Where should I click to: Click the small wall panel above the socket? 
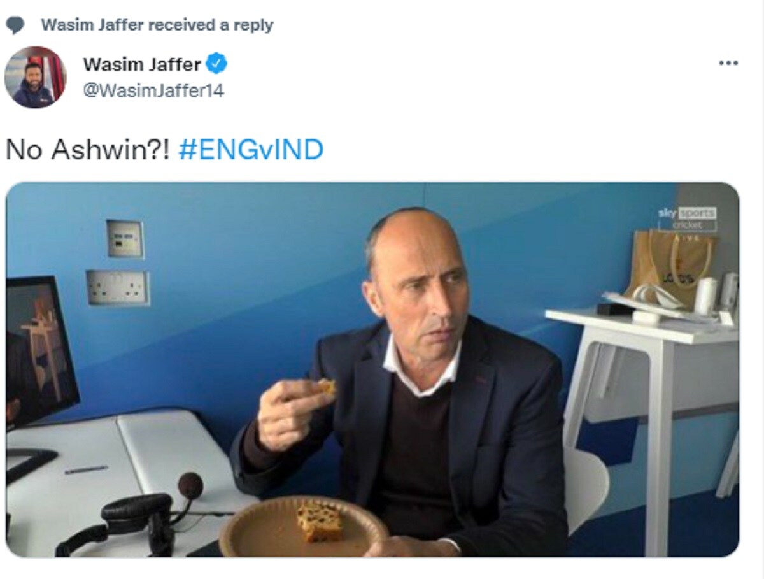click(x=125, y=239)
